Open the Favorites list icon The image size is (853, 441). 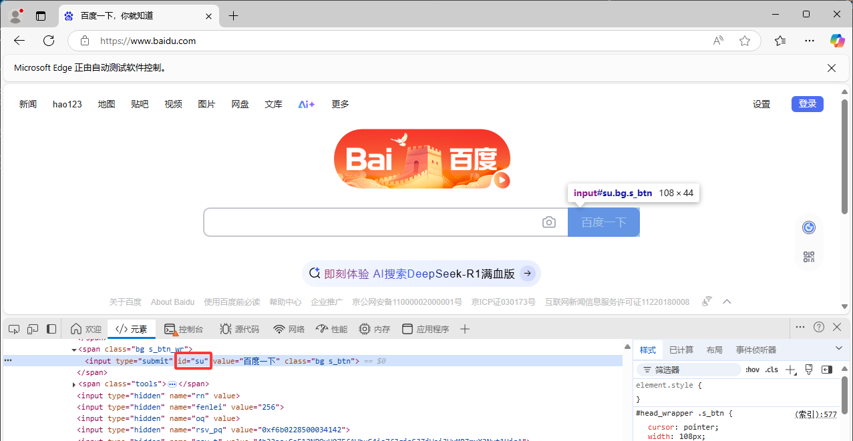[x=780, y=41]
